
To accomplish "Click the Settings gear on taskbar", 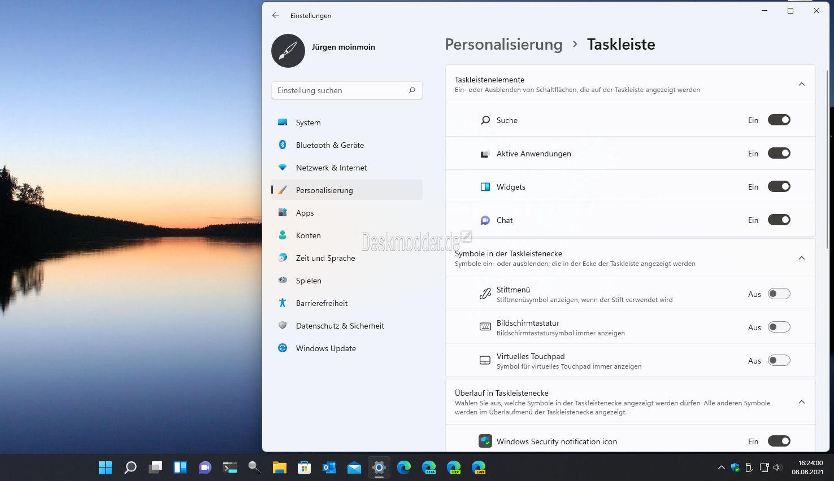I will click(x=379, y=467).
